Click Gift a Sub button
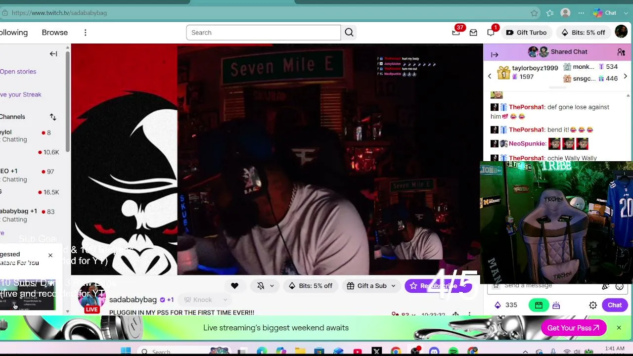The height and width of the screenshot is (356, 633). tap(367, 286)
